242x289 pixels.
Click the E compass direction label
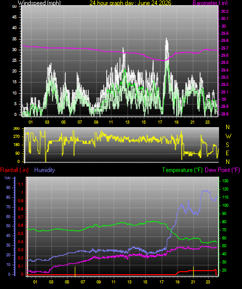point(227,153)
